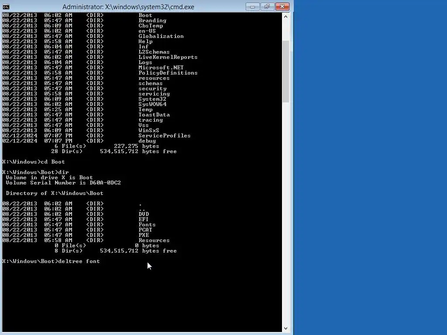Click the 'Vss' directory entry
The height and width of the screenshot is (335, 447).
pyautogui.click(x=143, y=125)
